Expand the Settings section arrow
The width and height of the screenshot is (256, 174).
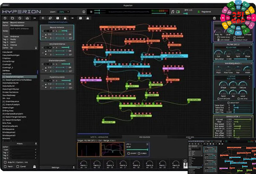point(74,167)
